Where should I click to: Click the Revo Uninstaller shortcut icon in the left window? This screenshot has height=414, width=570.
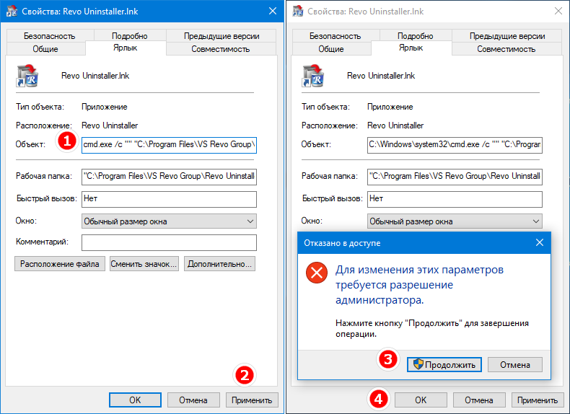27,76
